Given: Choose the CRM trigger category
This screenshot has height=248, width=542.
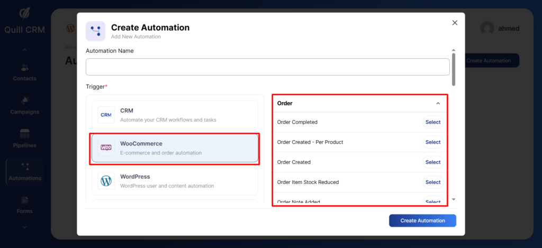Looking at the screenshot, I should pos(175,115).
